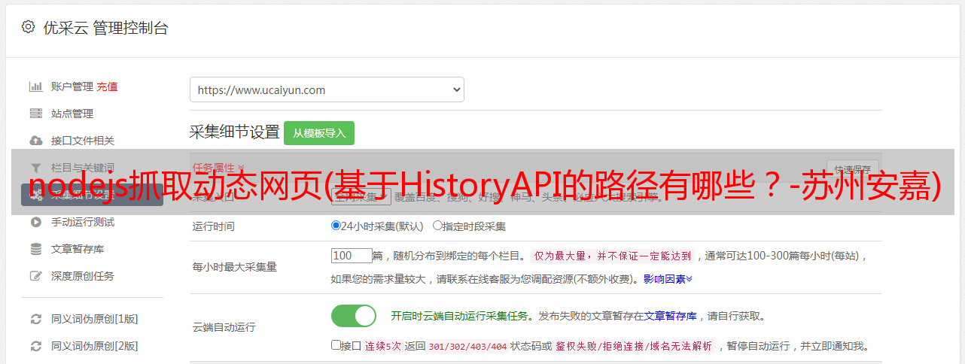The height and width of the screenshot is (364, 965).
Task: Select the 指定时段采集 radio button
Action: (x=437, y=226)
